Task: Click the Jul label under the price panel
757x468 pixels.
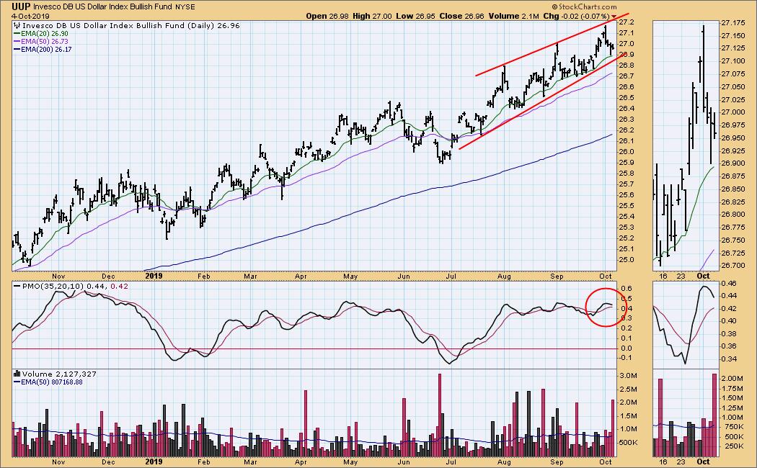Action: (x=451, y=276)
